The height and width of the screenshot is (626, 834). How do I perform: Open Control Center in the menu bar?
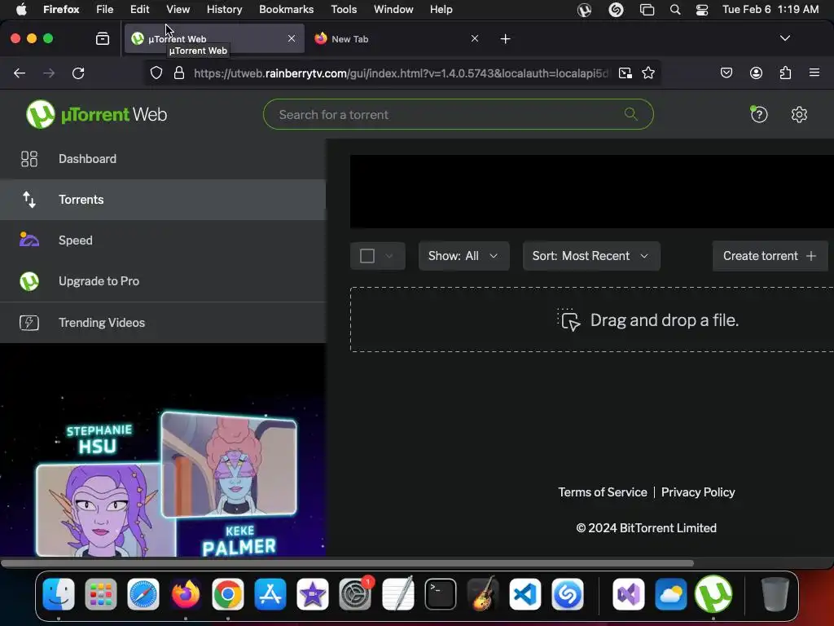[702, 10]
